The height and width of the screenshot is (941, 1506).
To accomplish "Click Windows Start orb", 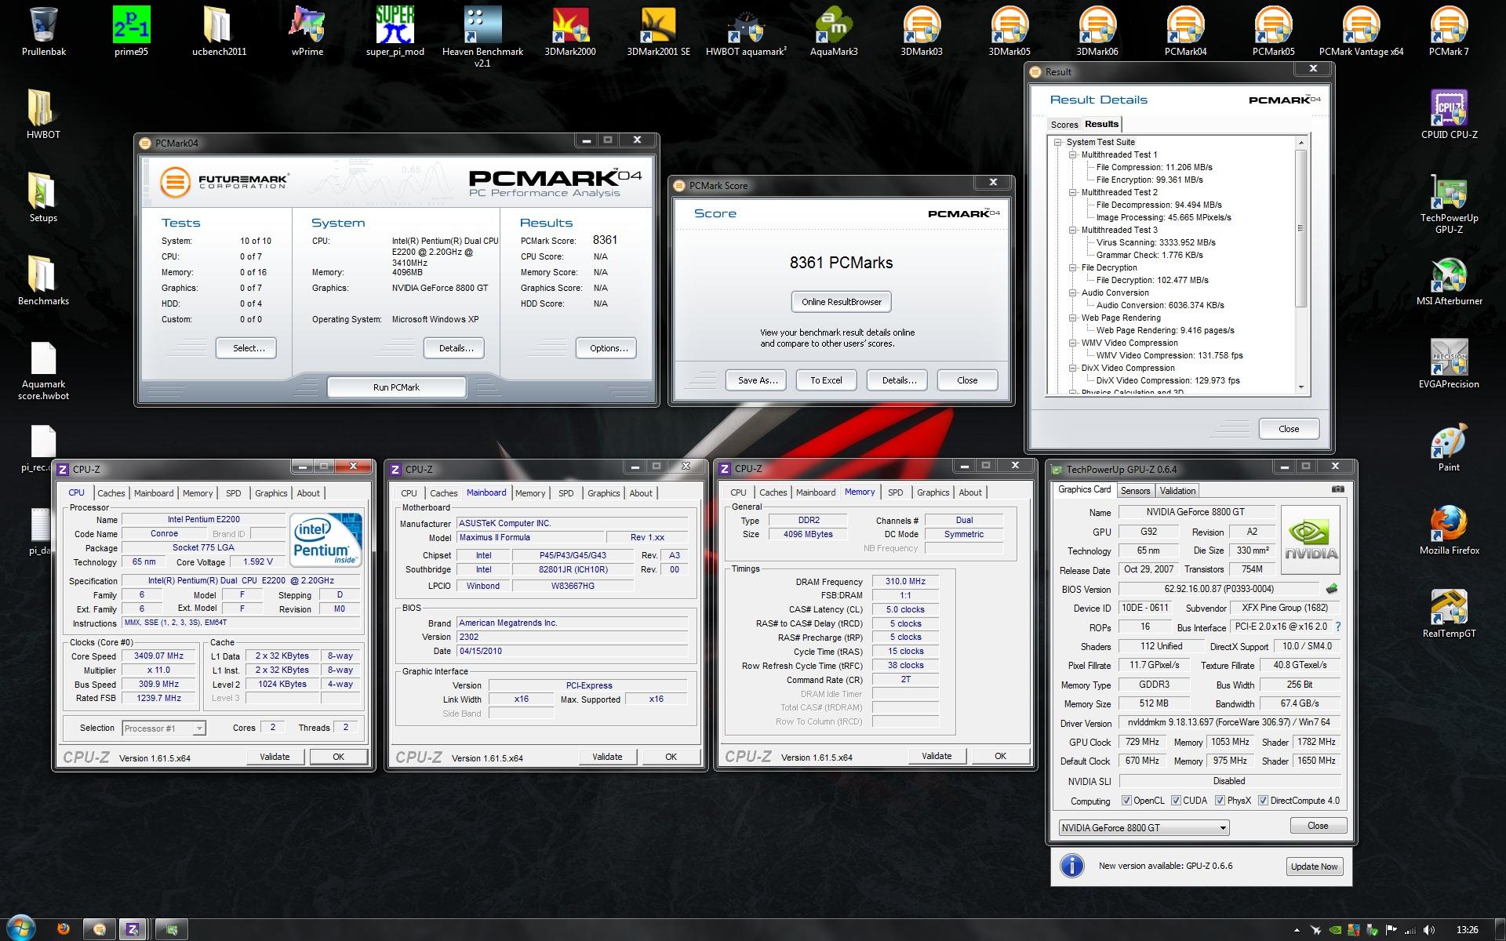I will pos(21,928).
